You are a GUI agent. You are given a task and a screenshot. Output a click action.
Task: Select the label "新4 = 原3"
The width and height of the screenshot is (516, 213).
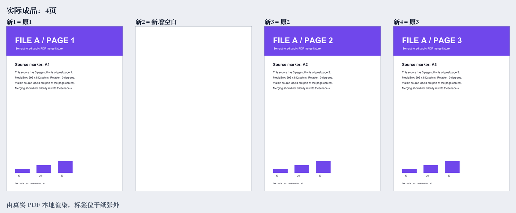[x=406, y=22]
